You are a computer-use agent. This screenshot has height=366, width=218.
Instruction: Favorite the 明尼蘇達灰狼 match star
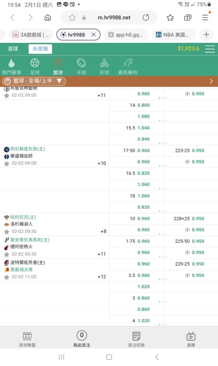point(7,164)
